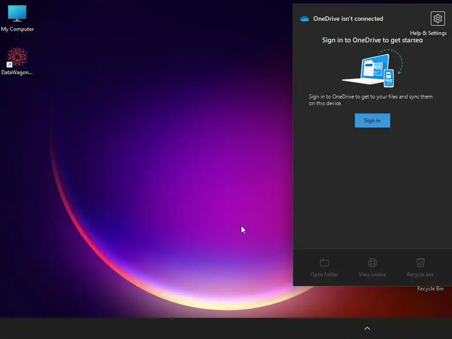Click 'Sign in to OneDrive to get started' heading
The width and height of the screenshot is (452, 339).
click(x=372, y=40)
